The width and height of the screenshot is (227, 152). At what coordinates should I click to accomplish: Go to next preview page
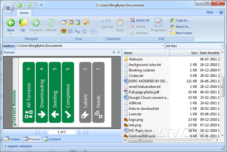click(x=80, y=132)
